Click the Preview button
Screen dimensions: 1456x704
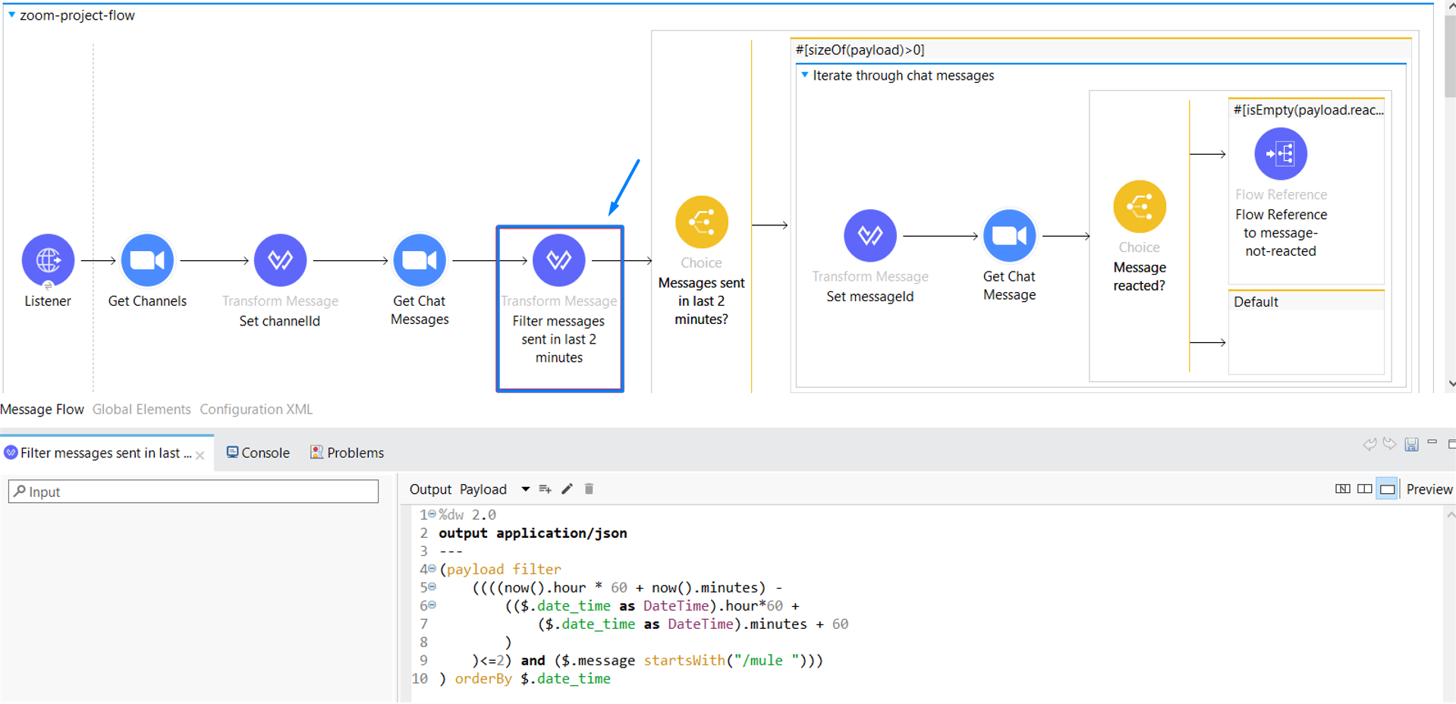[x=1429, y=489]
